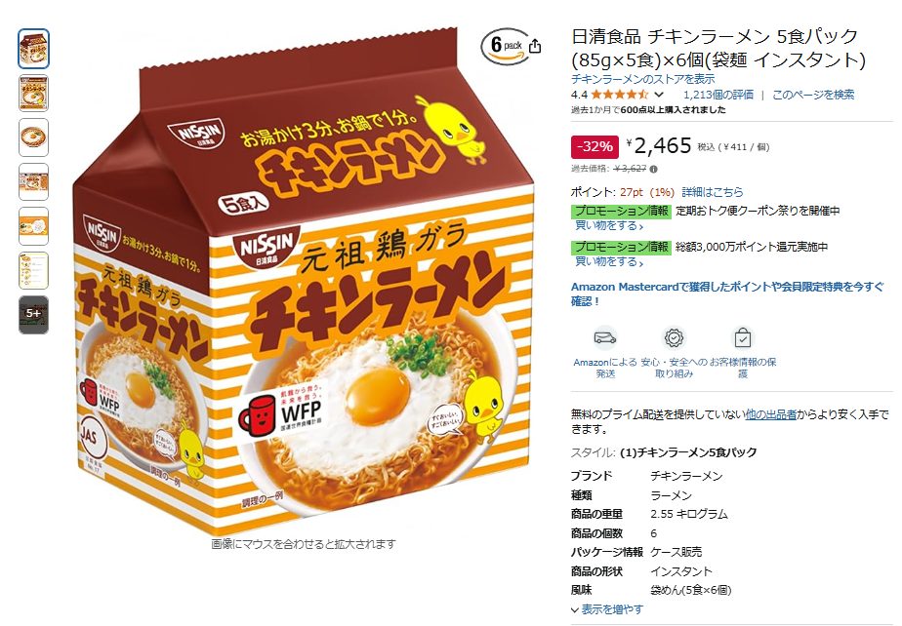This screenshot has height=626, width=902.
Task: Open points 詳細はこちら link
Action: 713,192
